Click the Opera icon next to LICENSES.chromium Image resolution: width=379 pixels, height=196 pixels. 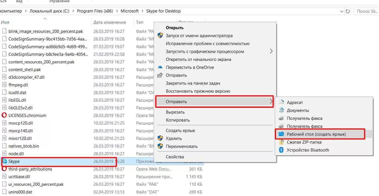point(4,115)
